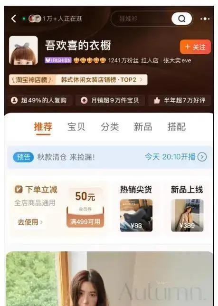Tap the repurchase person icon
Screen dimensions: 218x306
pyautogui.click(x=14, y=100)
